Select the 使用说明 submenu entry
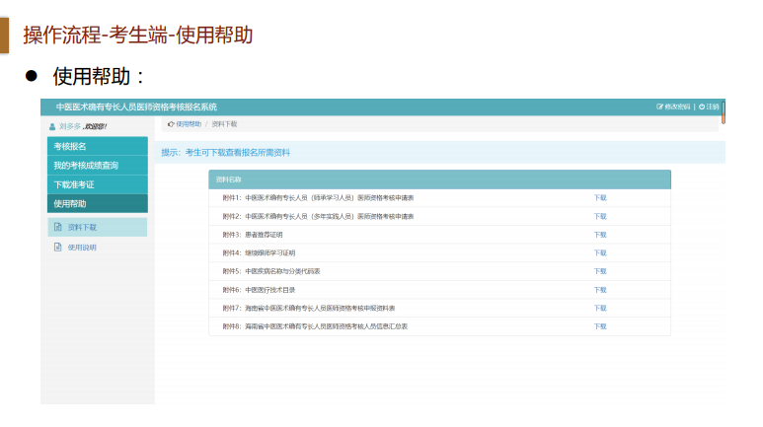 pyautogui.click(x=82, y=247)
